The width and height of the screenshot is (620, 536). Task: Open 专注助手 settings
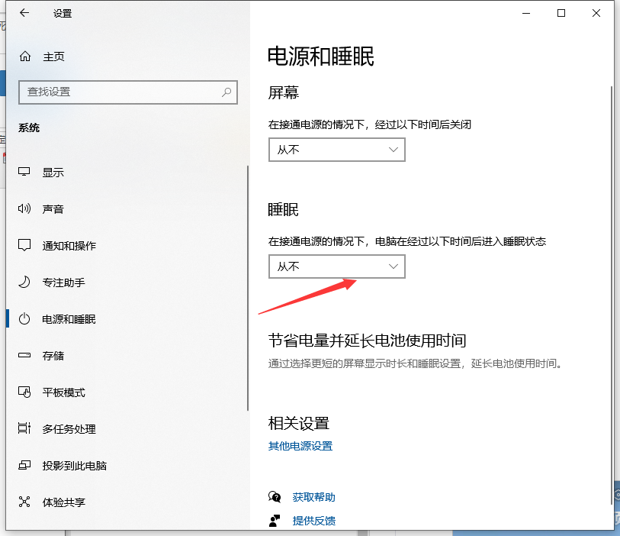click(63, 283)
